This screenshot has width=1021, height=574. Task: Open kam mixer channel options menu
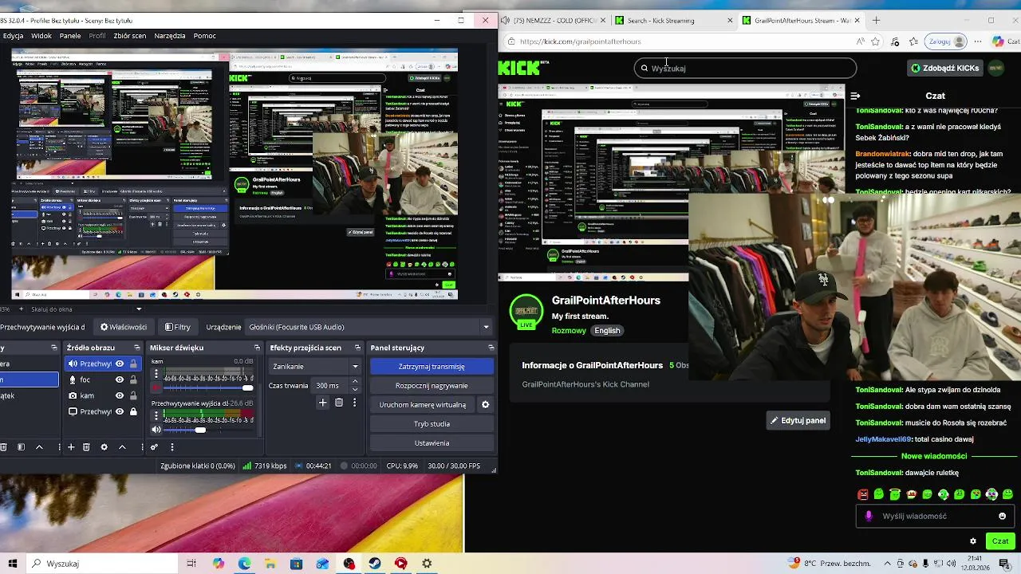(x=156, y=373)
